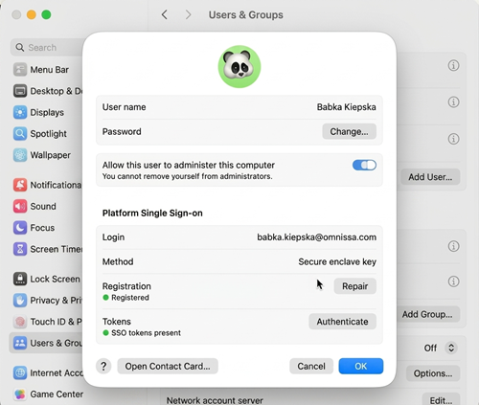The width and height of the screenshot is (479, 405).
Task: Cancel the user dialog
Action: 311,366
